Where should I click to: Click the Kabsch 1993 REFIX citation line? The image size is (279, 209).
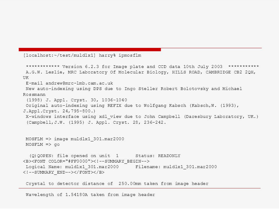pyautogui.click(x=131, y=108)
